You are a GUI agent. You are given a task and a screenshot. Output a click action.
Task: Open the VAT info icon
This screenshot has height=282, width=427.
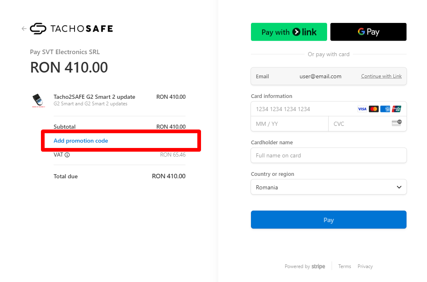(67, 155)
